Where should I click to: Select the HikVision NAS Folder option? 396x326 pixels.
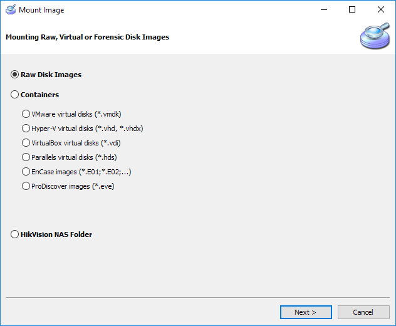pos(51,234)
